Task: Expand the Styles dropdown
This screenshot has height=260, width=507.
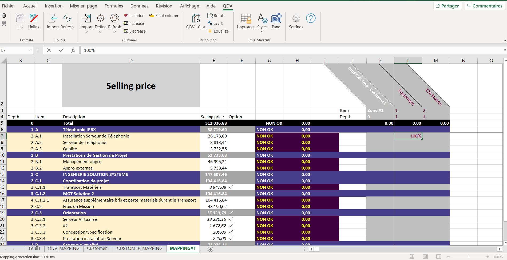Action: coord(262,32)
